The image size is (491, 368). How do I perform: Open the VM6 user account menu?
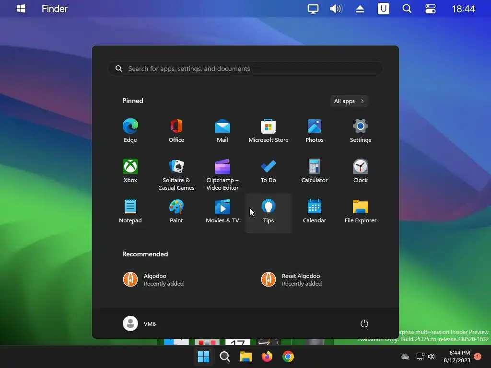140,323
